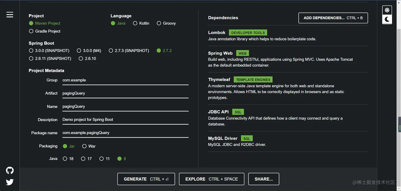Select the MySQL Driver dependency title

[x=223, y=138]
